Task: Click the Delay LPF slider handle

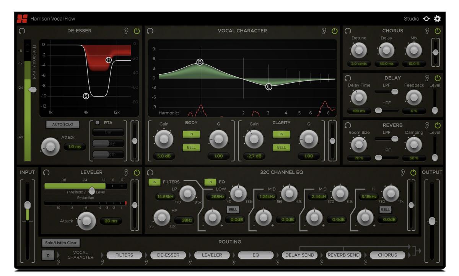Action: click(394, 91)
